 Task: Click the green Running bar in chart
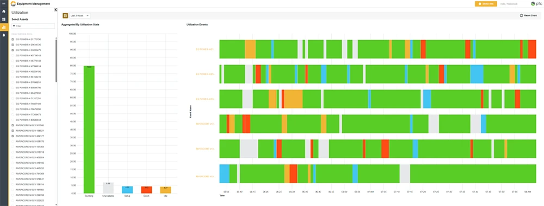(x=89, y=129)
